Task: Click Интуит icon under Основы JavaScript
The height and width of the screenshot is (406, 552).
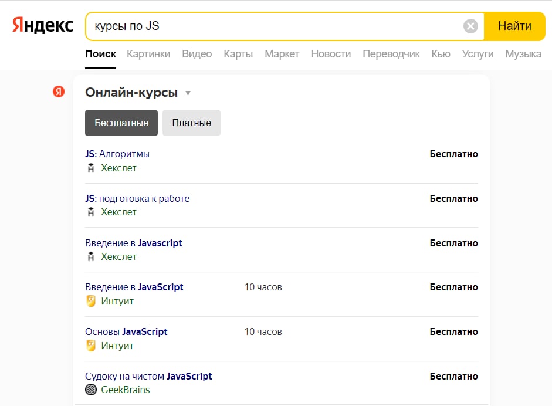Action: click(x=91, y=346)
